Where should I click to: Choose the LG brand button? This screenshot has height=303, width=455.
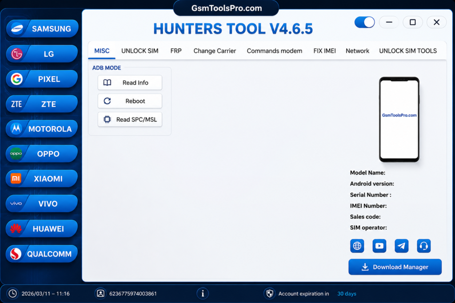pos(42,54)
